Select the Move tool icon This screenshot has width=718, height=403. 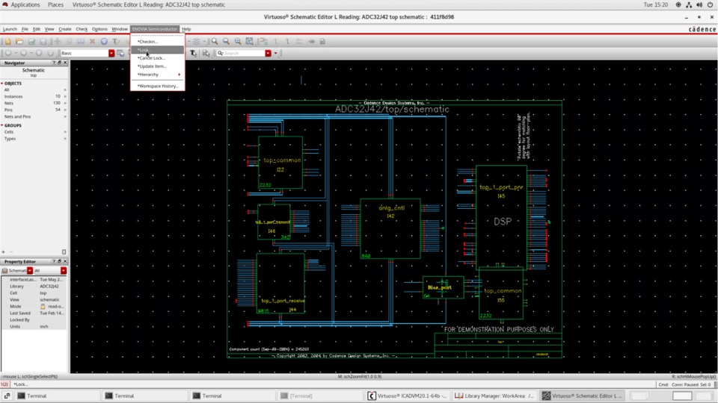point(58,41)
